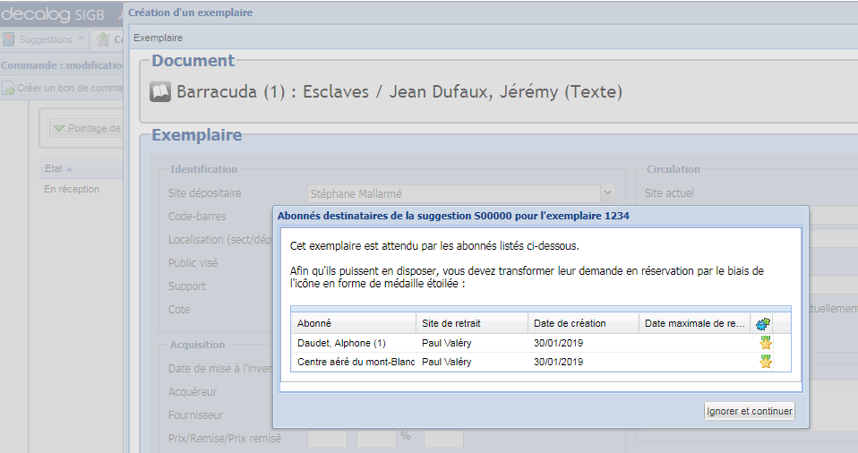Viewport: 858px width, 453px height.
Task: Sort by Site de retrait column header
Action: (x=472, y=323)
